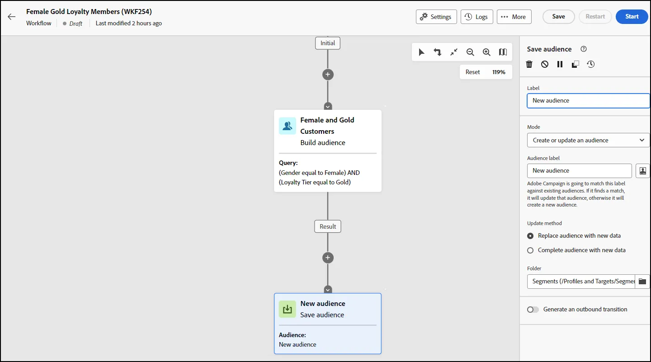Zoom in on the workflow canvas
The image size is (651, 362).
point(486,52)
